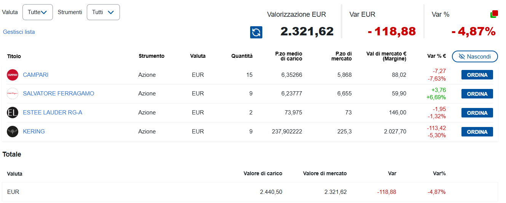The height and width of the screenshot is (203, 506).
Task: Open the CAMPARI stock link
Action: [36, 75]
